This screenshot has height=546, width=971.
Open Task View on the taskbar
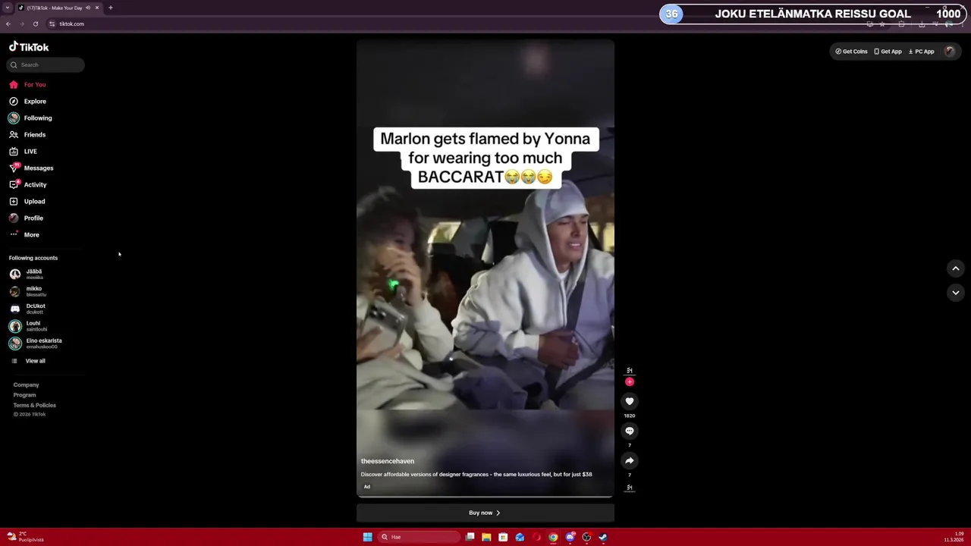(x=470, y=537)
